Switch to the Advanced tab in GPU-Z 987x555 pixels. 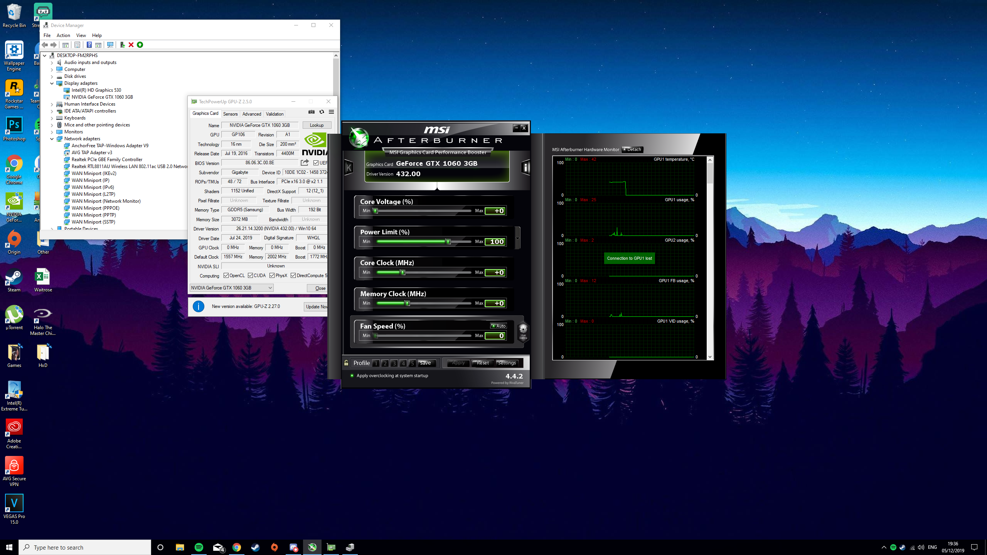click(x=251, y=114)
